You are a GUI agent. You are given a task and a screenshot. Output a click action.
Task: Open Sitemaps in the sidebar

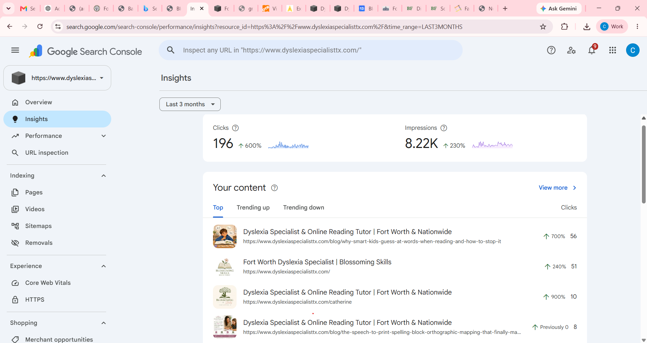[x=57, y=226]
